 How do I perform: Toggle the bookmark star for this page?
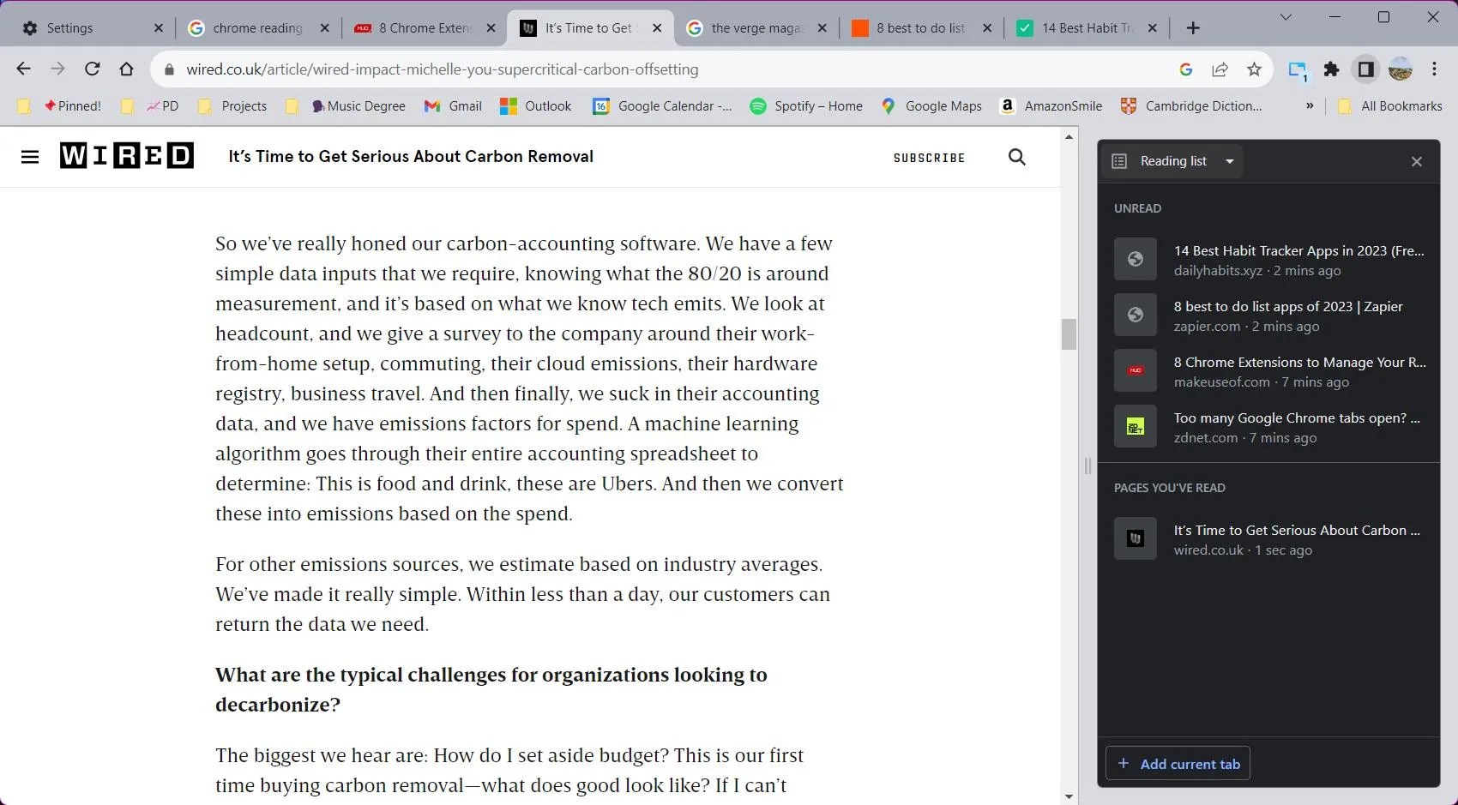click(1255, 69)
